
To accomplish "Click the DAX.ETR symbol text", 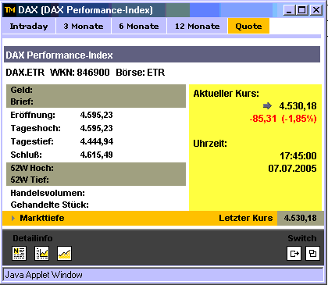I will [x=25, y=73].
